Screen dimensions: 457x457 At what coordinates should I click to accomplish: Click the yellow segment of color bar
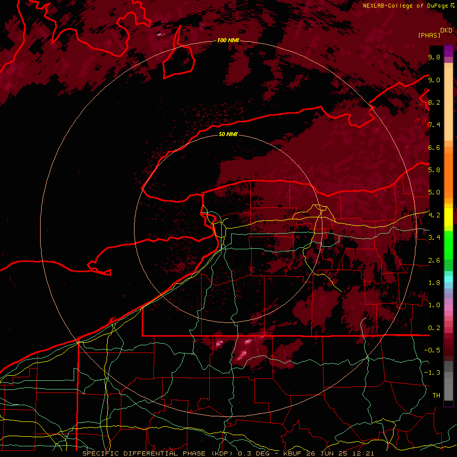[x=448, y=217]
